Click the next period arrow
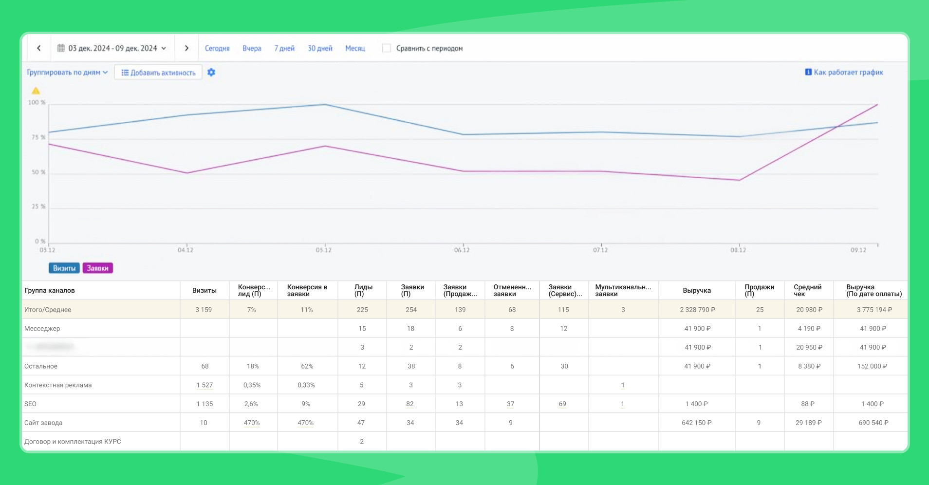Image resolution: width=929 pixels, height=485 pixels. (186, 48)
